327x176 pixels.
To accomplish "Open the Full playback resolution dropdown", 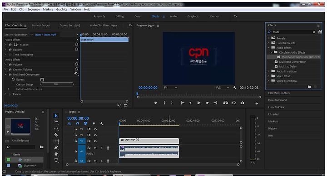I will coord(222,88).
